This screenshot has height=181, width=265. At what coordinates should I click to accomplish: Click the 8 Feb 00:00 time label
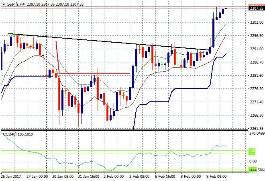click(x=191, y=177)
